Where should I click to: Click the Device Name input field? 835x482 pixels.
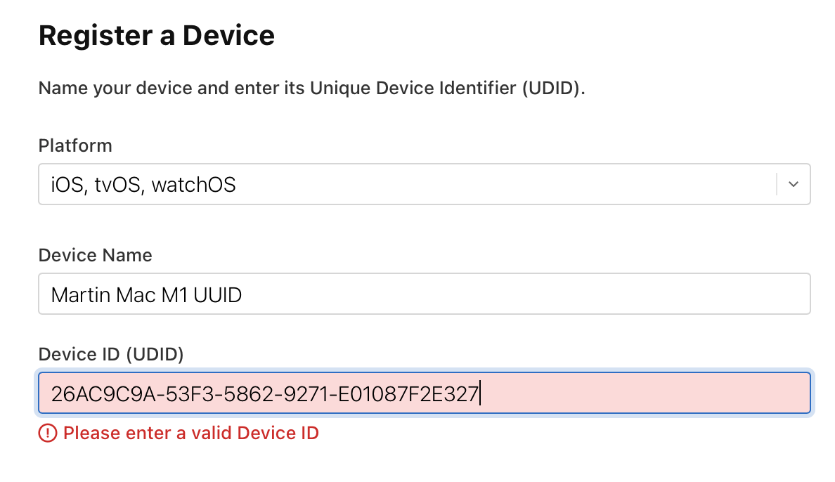click(422, 294)
